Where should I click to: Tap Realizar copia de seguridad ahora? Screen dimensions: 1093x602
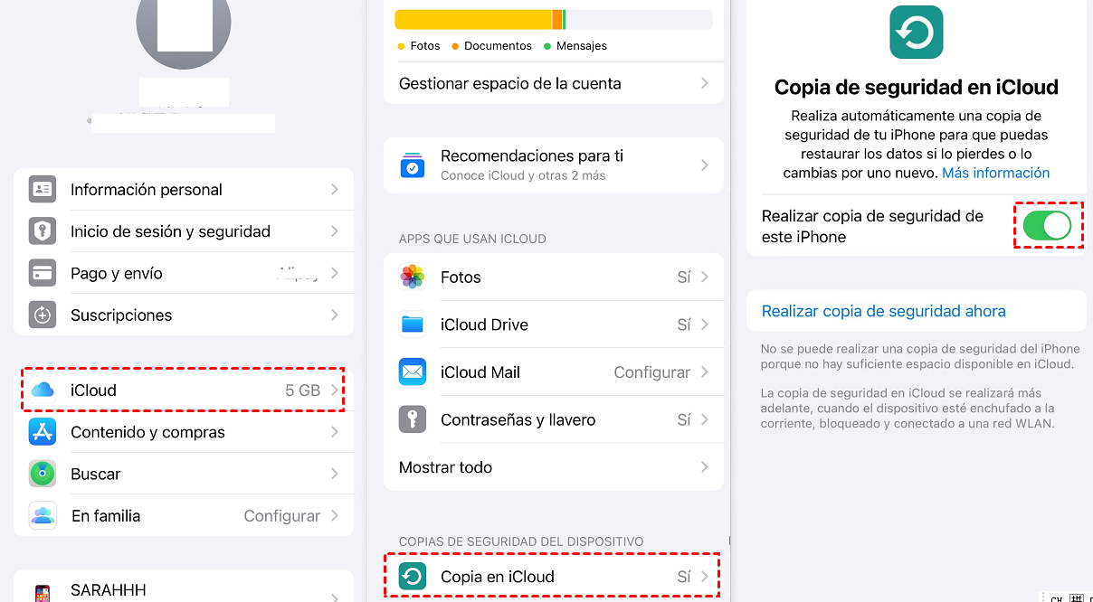pyautogui.click(x=884, y=311)
